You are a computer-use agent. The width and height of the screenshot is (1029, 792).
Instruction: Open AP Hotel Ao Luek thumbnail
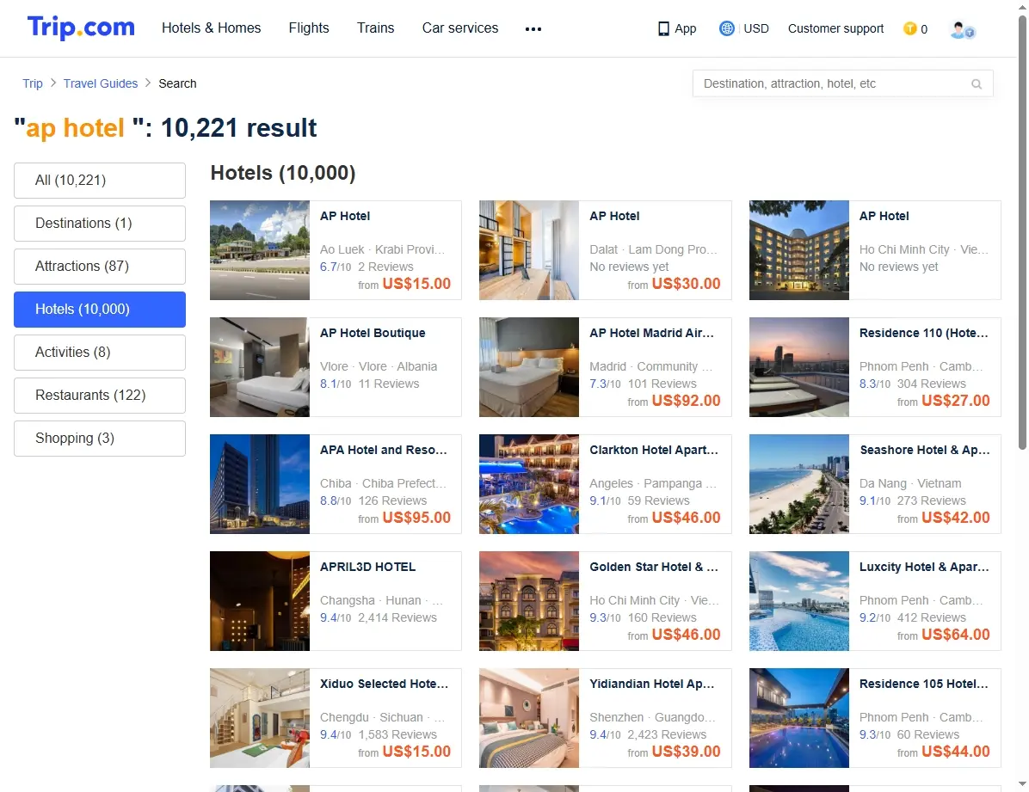pos(260,250)
